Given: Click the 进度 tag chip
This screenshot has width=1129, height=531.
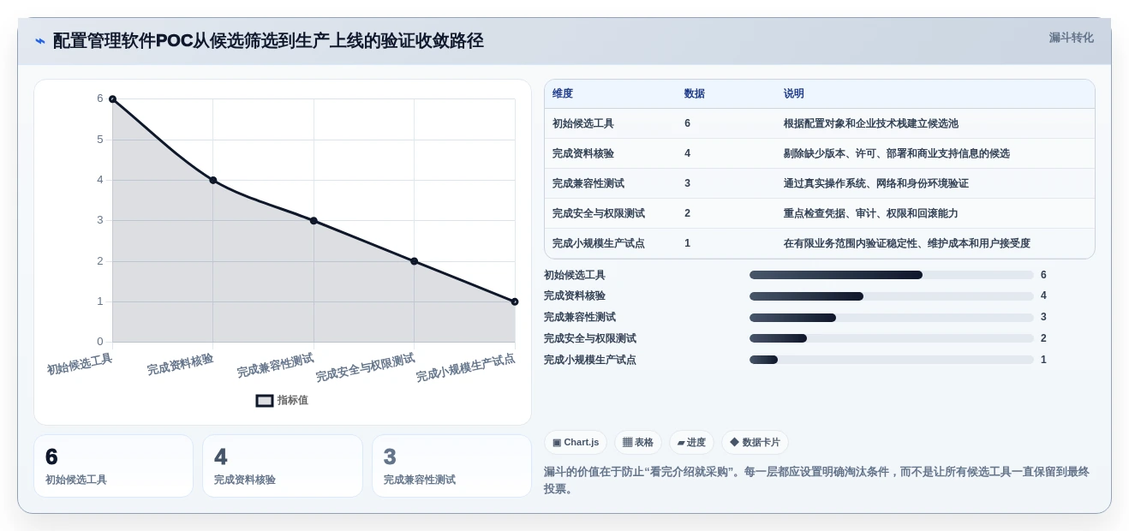Looking at the screenshot, I should [691, 443].
